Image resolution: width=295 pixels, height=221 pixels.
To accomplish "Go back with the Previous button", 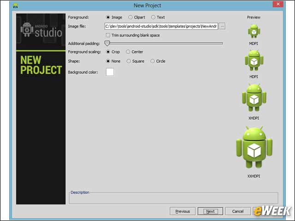I will point(183,211).
